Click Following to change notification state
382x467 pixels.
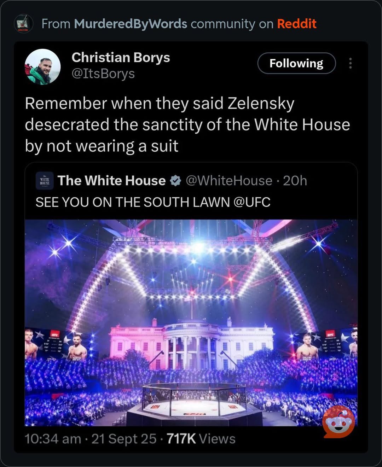pyautogui.click(x=297, y=63)
